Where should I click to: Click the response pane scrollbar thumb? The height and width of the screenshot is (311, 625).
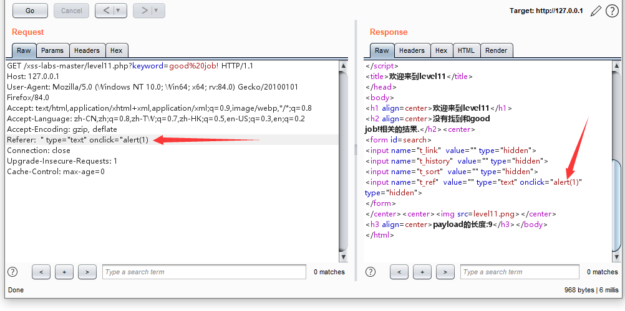pyautogui.click(x=616, y=206)
